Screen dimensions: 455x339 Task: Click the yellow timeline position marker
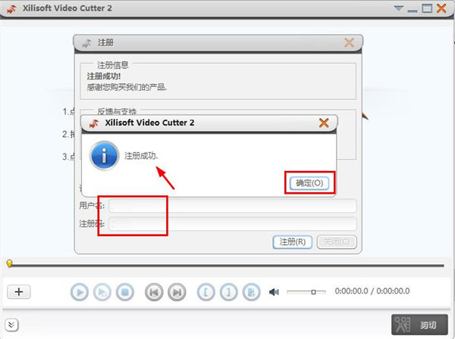click(9, 264)
